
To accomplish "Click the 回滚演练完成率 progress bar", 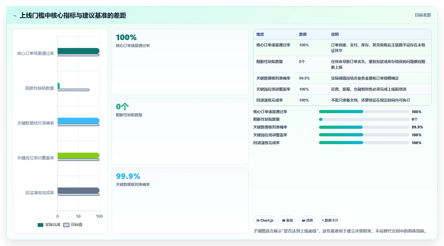I will coord(364,143).
